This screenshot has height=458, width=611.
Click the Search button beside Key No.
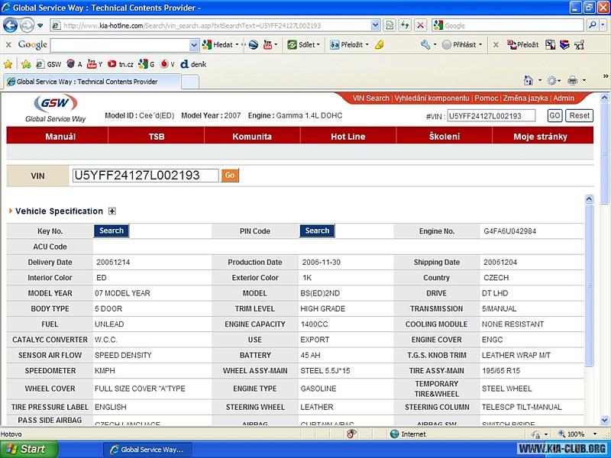coord(112,231)
